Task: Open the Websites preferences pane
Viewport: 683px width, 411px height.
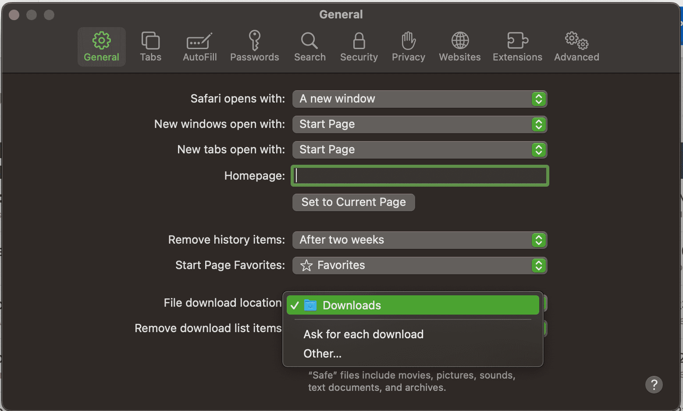Action: [459, 47]
